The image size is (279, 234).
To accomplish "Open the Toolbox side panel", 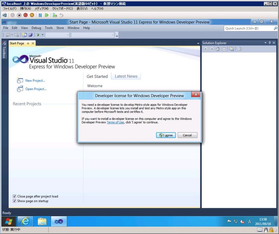I will click(4, 50).
